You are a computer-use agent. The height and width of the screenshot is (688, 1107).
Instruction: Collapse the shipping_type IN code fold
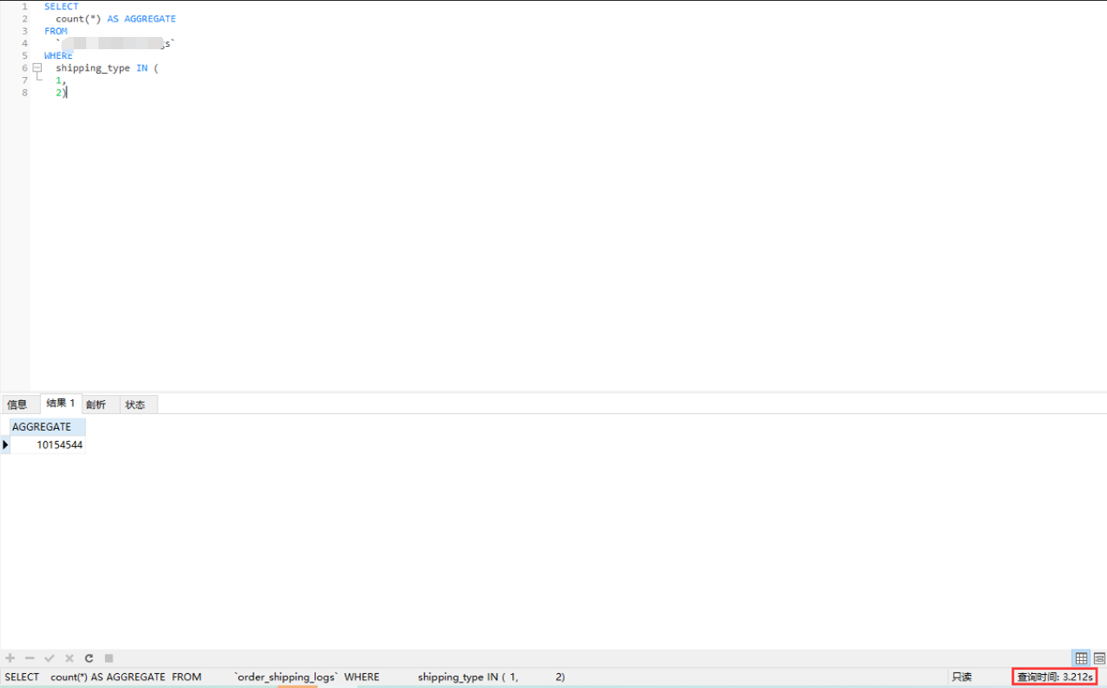(x=37, y=68)
